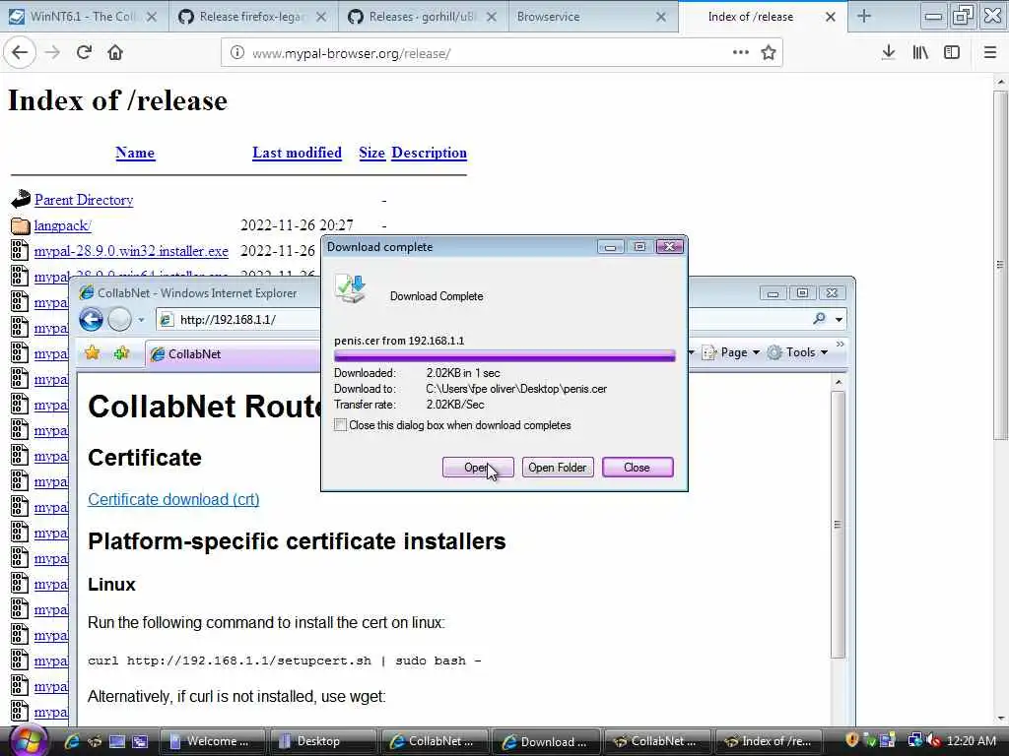Viewport: 1009px width, 756px height.
Task: Open the Firefox library icon
Action: click(x=920, y=53)
